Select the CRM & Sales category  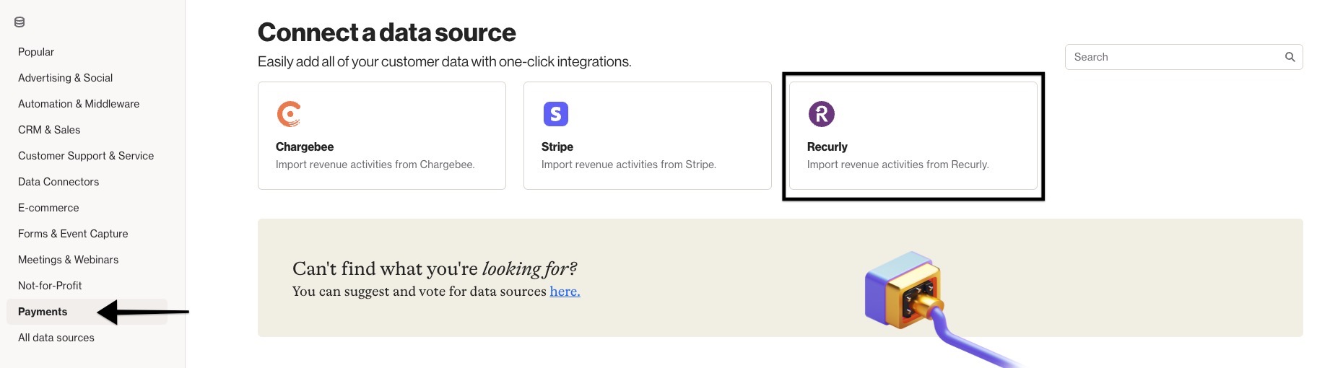[x=49, y=130]
